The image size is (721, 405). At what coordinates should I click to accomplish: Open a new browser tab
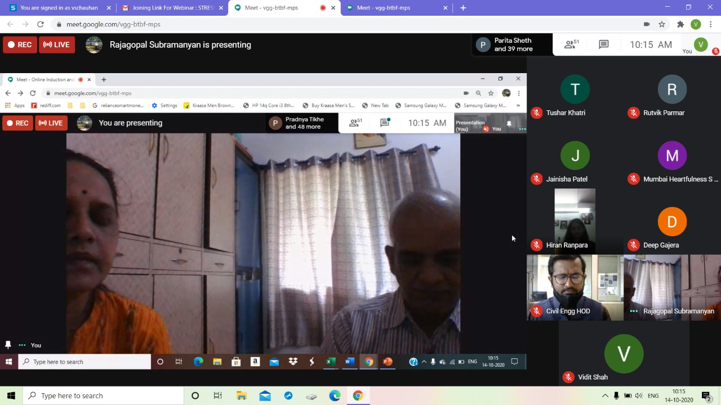[463, 8]
